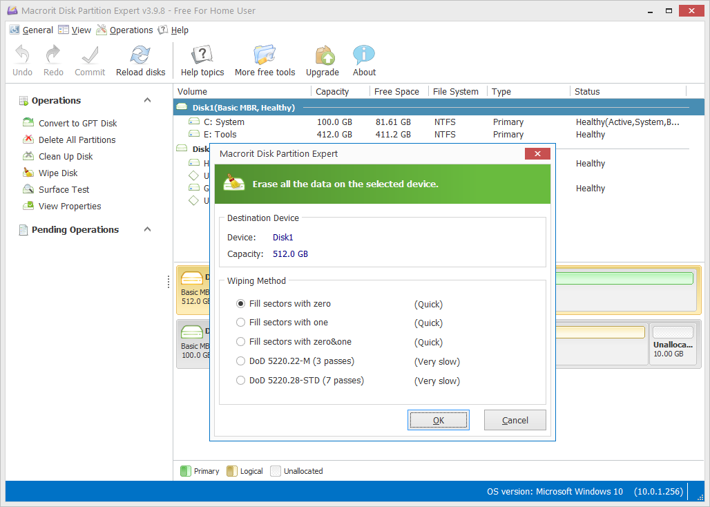Viewport: 710px width, 507px height.
Task: Select Fill sectors with one
Action: coord(241,323)
